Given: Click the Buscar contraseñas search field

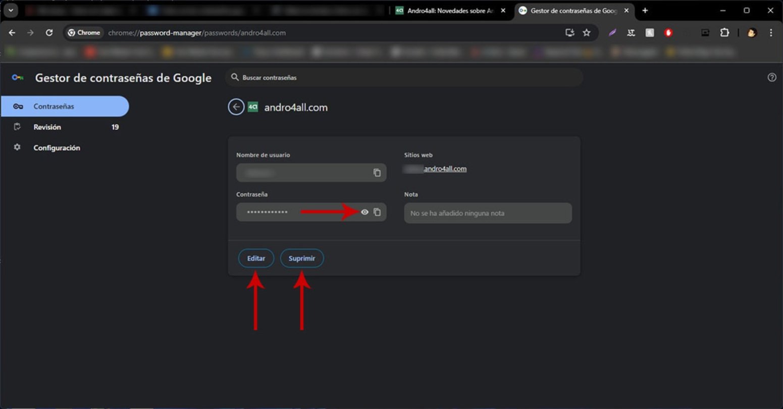Looking at the screenshot, I should coord(404,77).
